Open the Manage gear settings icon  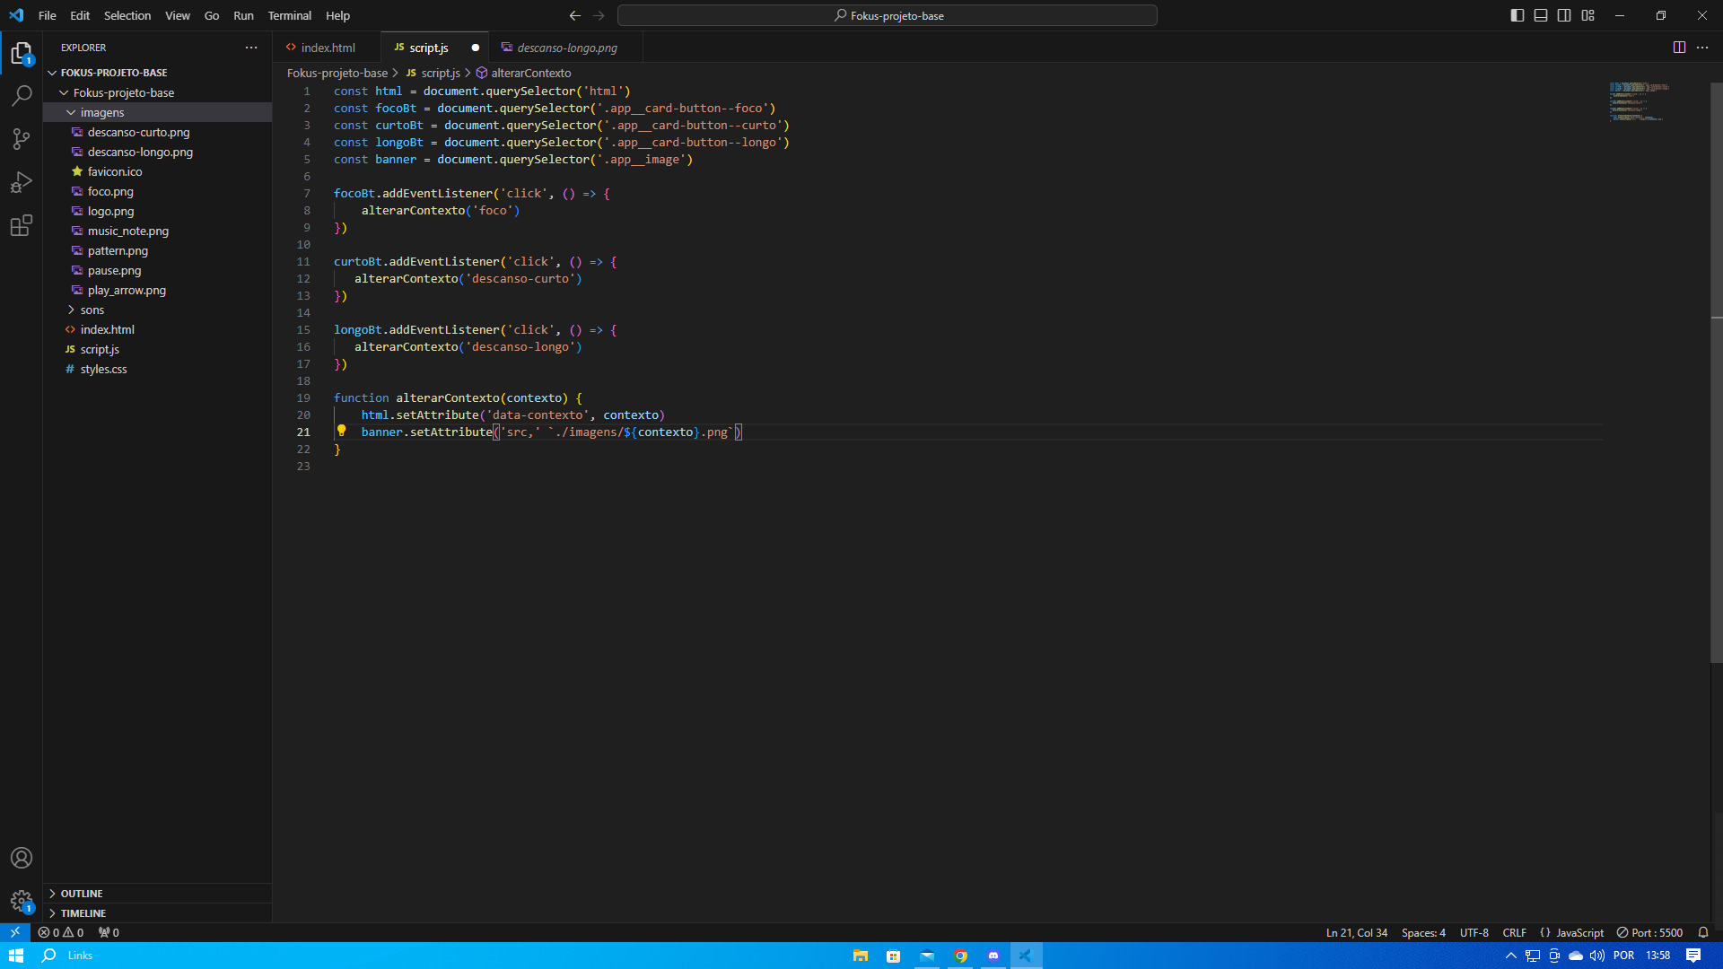click(22, 901)
